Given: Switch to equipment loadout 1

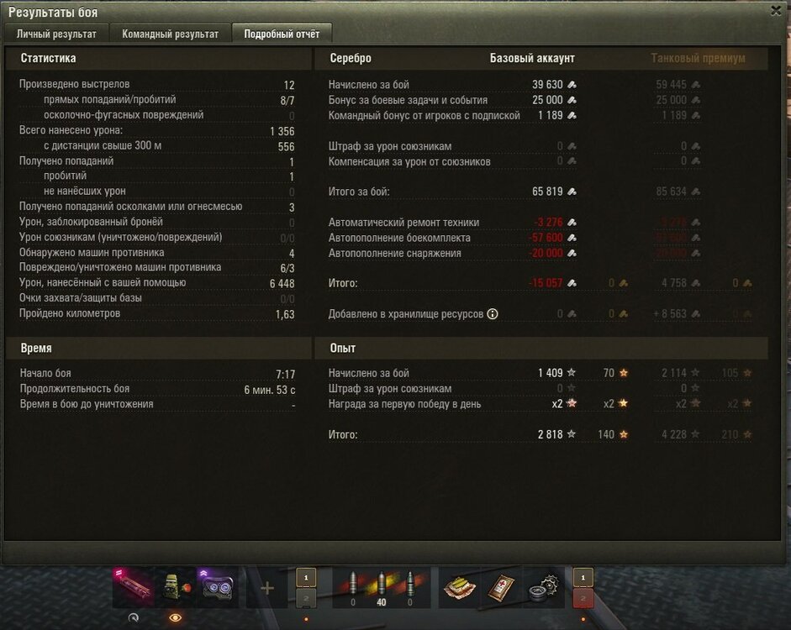Looking at the screenshot, I should [x=306, y=578].
